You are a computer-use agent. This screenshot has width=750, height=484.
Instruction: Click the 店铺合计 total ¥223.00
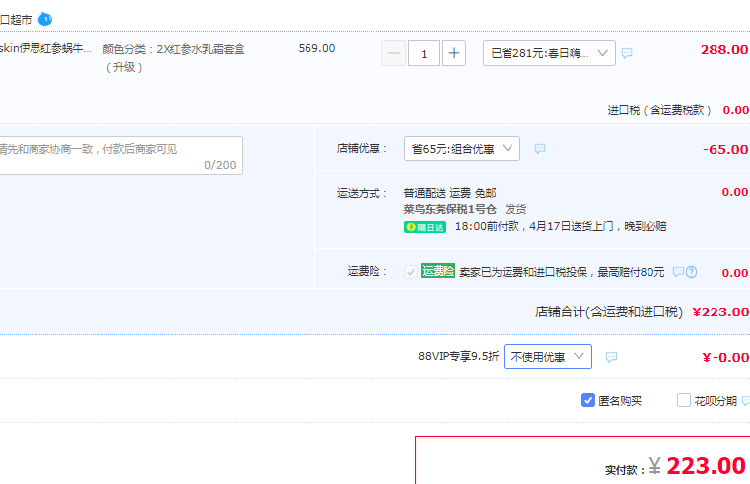(720, 312)
